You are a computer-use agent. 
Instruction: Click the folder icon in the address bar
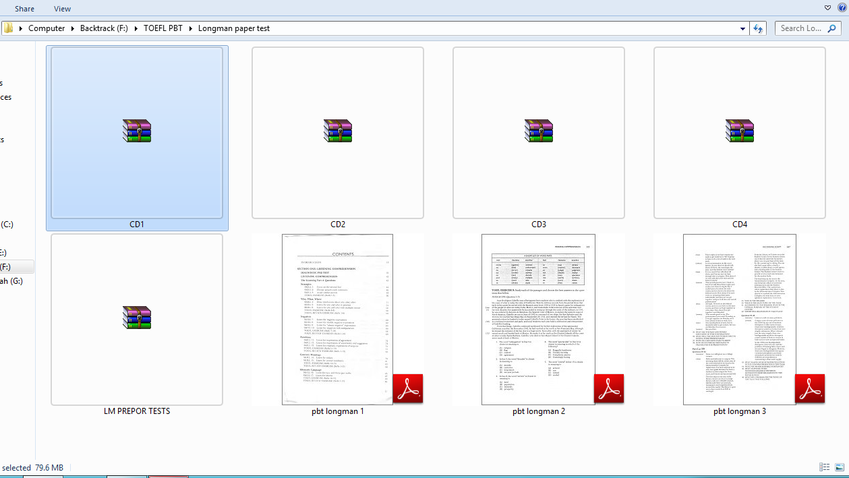pos(8,28)
